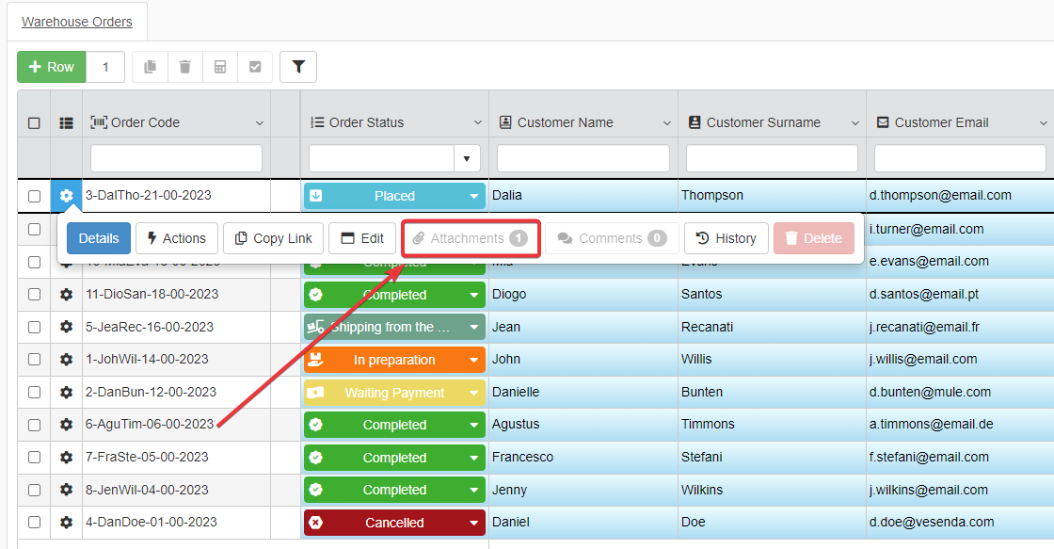Click the calculator icon in toolbar

(220, 67)
